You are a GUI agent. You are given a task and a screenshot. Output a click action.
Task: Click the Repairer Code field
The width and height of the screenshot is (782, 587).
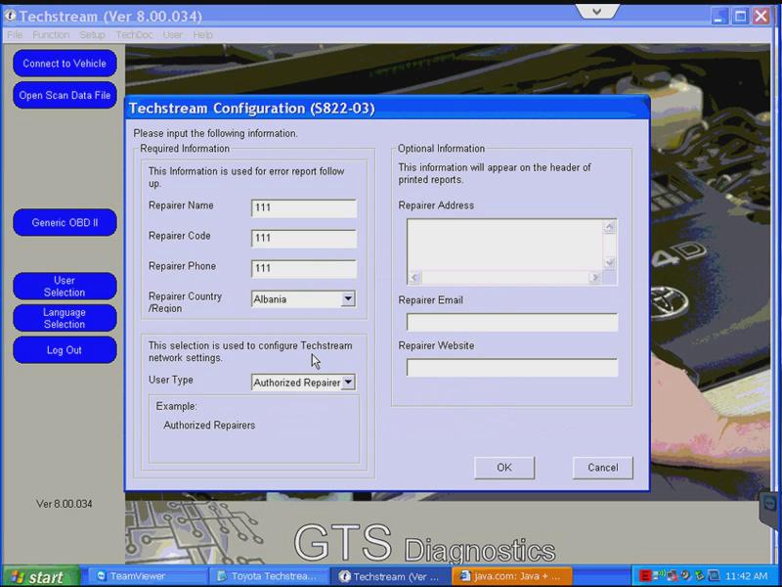coord(304,238)
